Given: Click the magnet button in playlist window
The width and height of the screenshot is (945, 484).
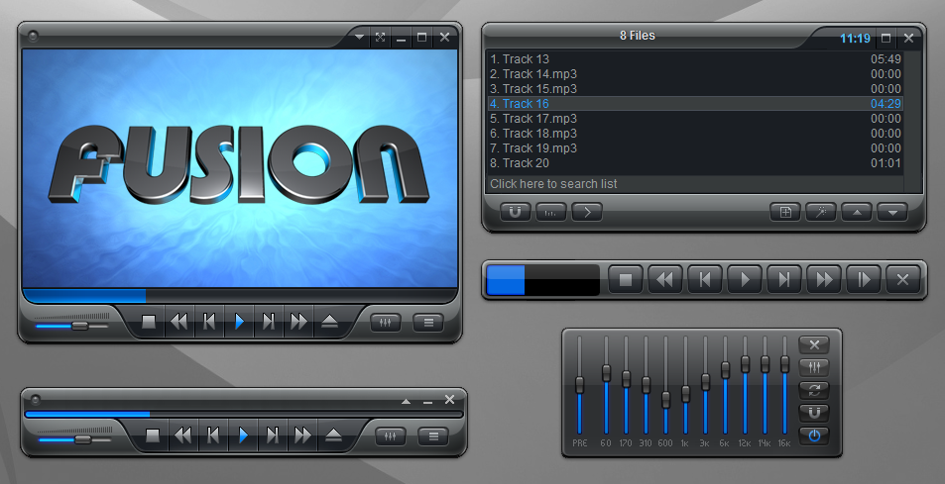Looking at the screenshot, I should coord(516,212).
